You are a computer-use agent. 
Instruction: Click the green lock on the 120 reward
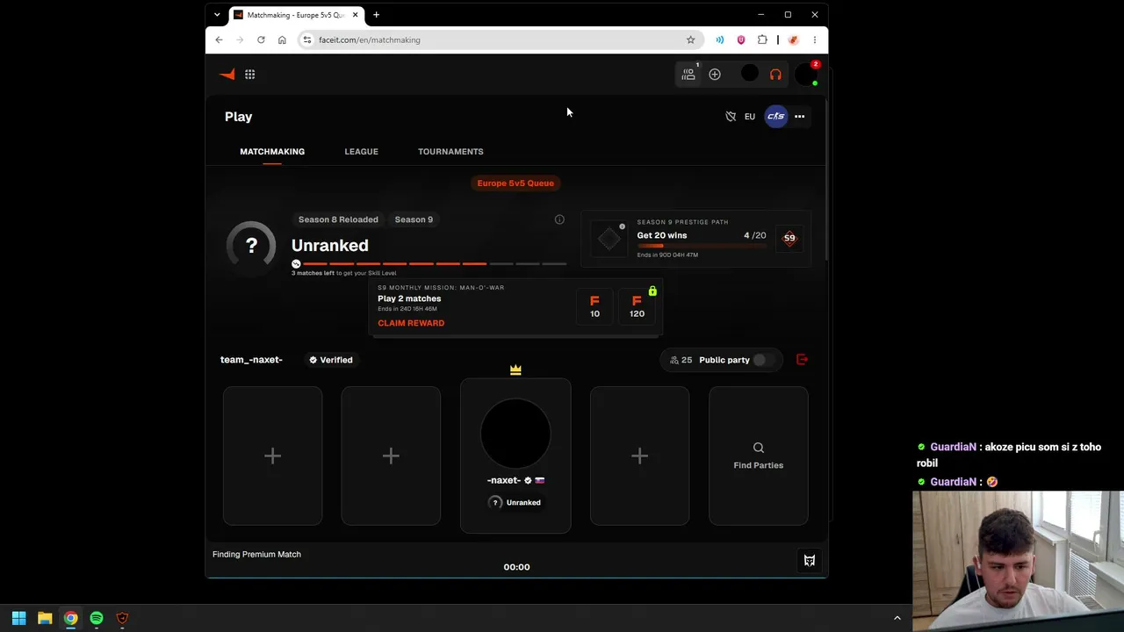[652, 291]
